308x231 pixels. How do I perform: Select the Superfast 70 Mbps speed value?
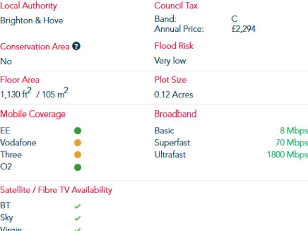pos(292,143)
